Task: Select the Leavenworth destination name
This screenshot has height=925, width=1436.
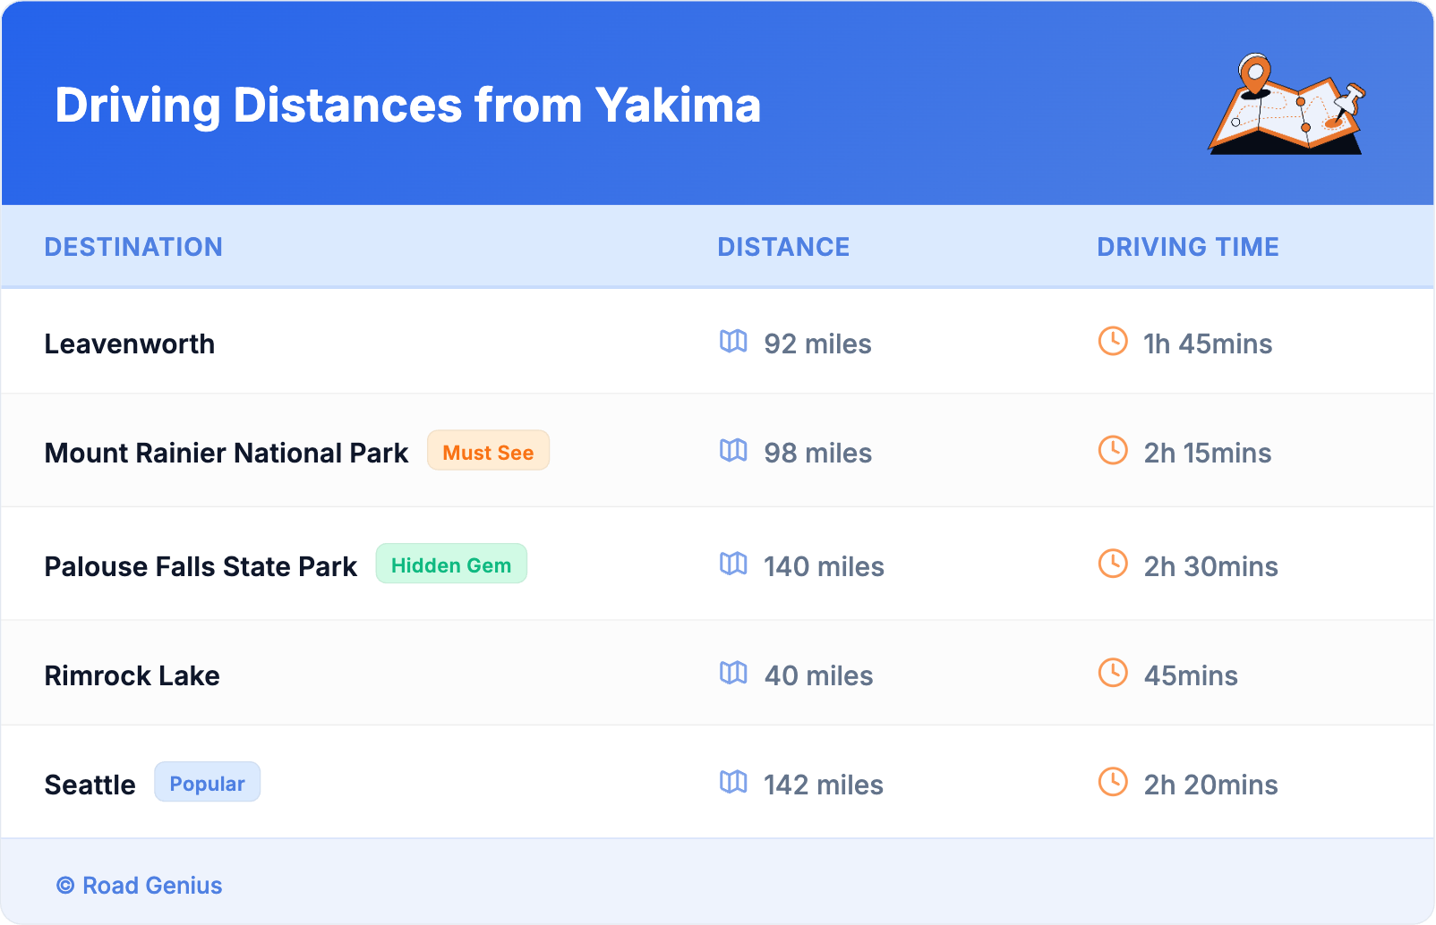Action: [130, 344]
